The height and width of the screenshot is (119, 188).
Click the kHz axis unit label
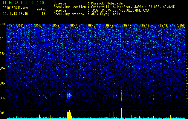click(3, 24)
